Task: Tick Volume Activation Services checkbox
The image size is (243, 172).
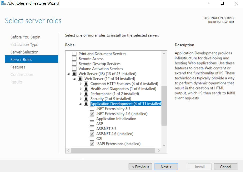Action: coord(74,69)
